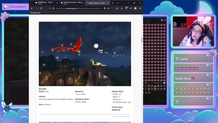Open the tracking protection shield icon
This screenshot has width=218, height=123.
[50, 8]
